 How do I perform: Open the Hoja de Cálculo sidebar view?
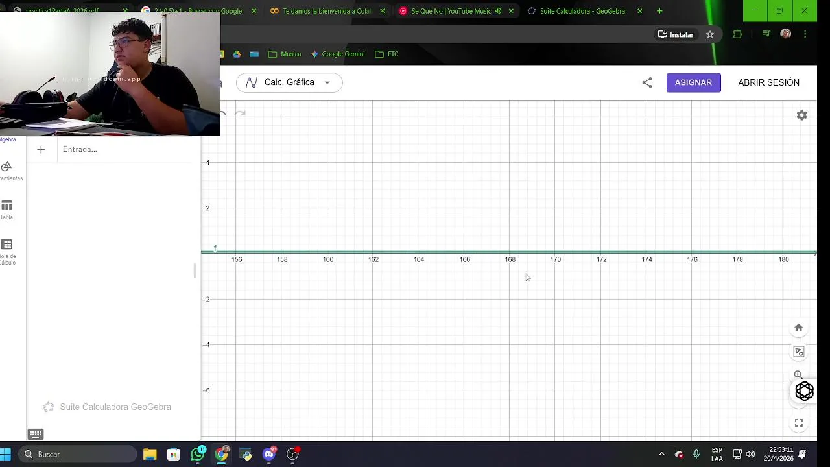click(6, 252)
